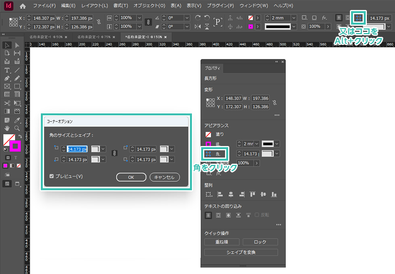395x274 pixels.
Task: Open the top-right corner shape dropdown in dialog
Action: coord(171,149)
